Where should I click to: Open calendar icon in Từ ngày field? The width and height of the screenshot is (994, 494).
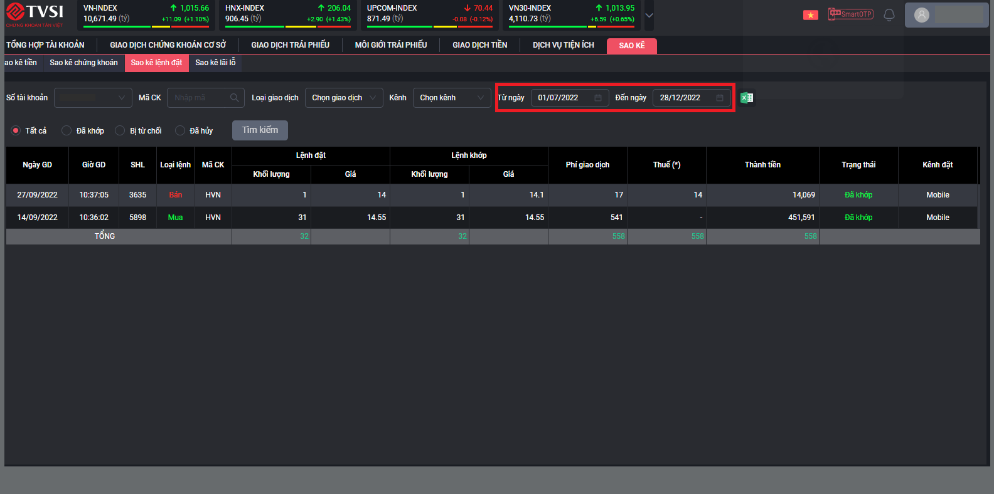(x=597, y=98)
